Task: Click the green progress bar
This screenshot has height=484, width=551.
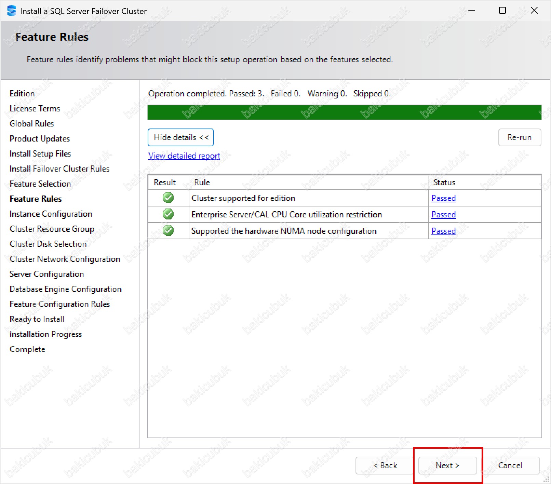Action: pyautogui.click(x=344, y=112)
